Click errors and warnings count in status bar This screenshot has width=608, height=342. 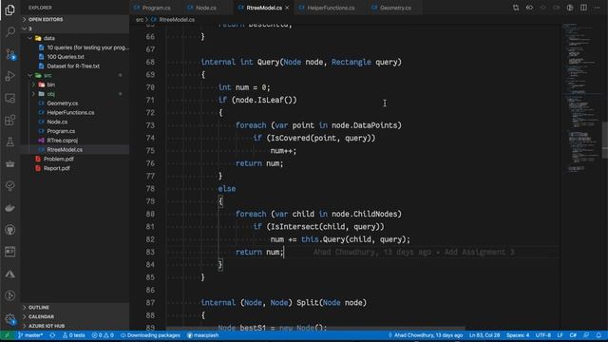(103, 335)
